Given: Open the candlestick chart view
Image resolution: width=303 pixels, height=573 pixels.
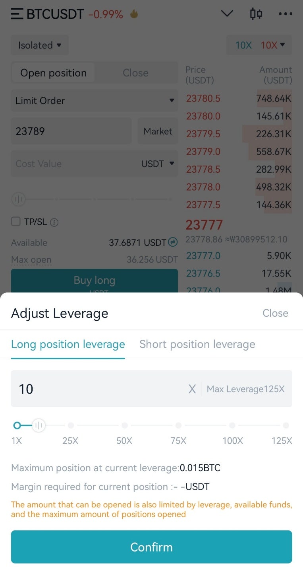Looking at the screenshot, I should [x=256, y=14].
